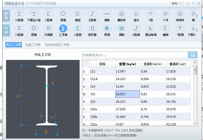
Task: Sort by 截面积(cm2) column header
Action: (x=178, y=64)
